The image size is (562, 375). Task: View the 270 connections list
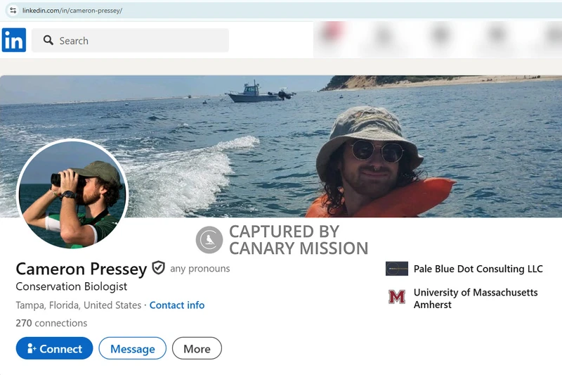pyautogui.click(x=51, y=323)
